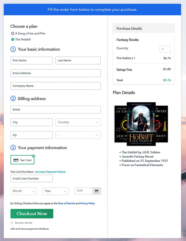Viewport: 186px width, 241px height.
Task: Click the step 1 circle icon
Action: [x=13, y=49]
